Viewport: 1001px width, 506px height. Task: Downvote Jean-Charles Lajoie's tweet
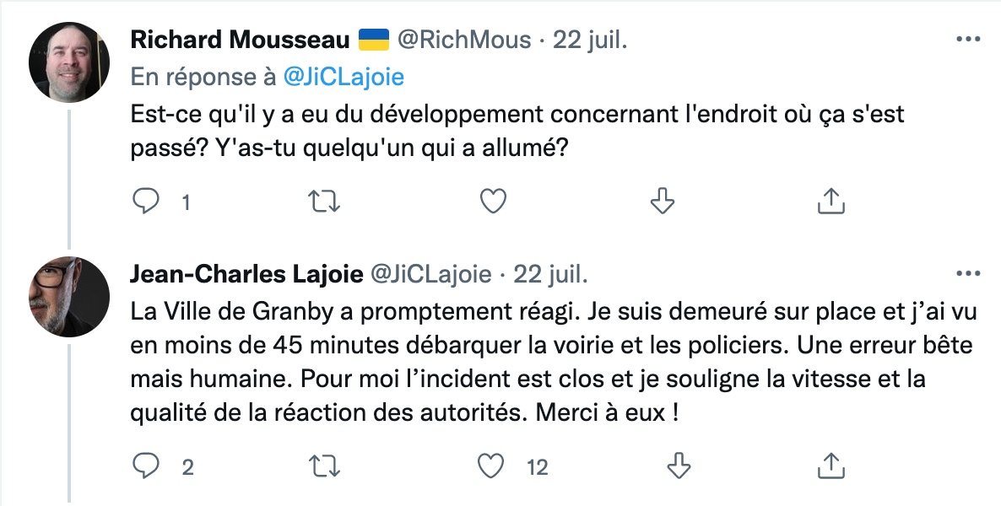(x=664, y=465)
